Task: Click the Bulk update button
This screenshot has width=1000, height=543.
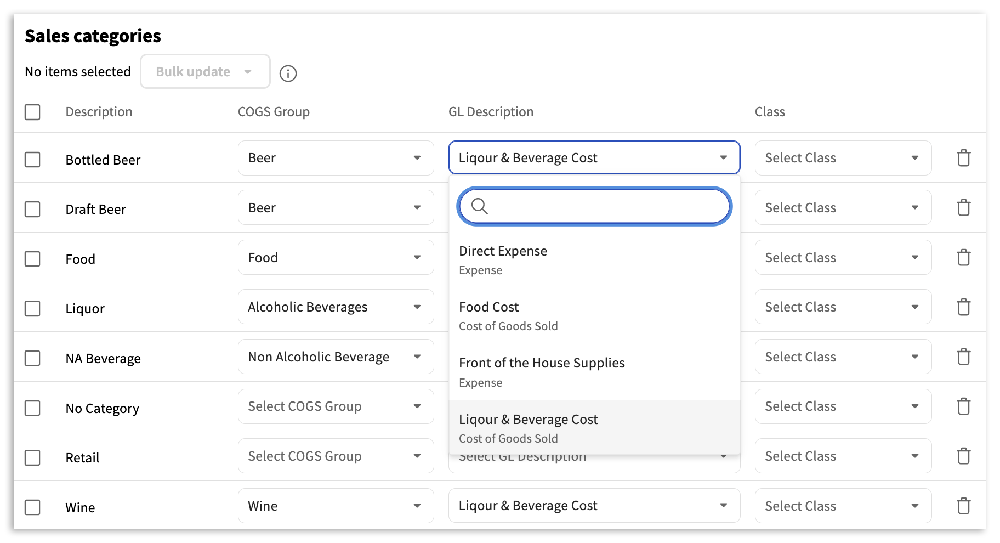Action: [x=204, y=71]
